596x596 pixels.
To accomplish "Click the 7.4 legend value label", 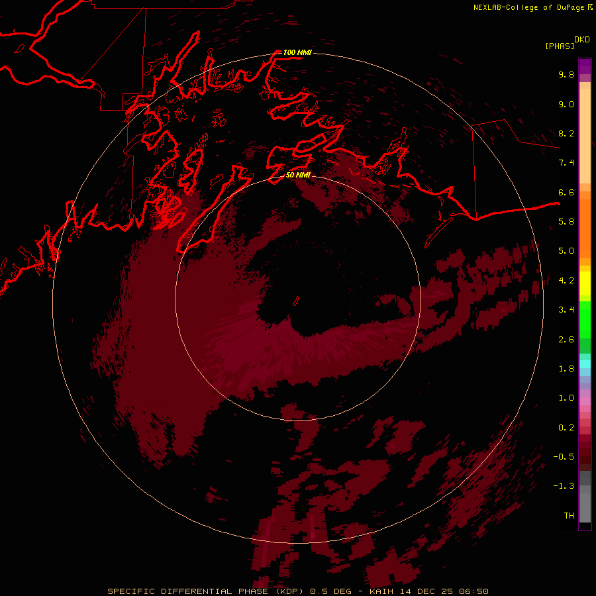I will coord(566,163).
